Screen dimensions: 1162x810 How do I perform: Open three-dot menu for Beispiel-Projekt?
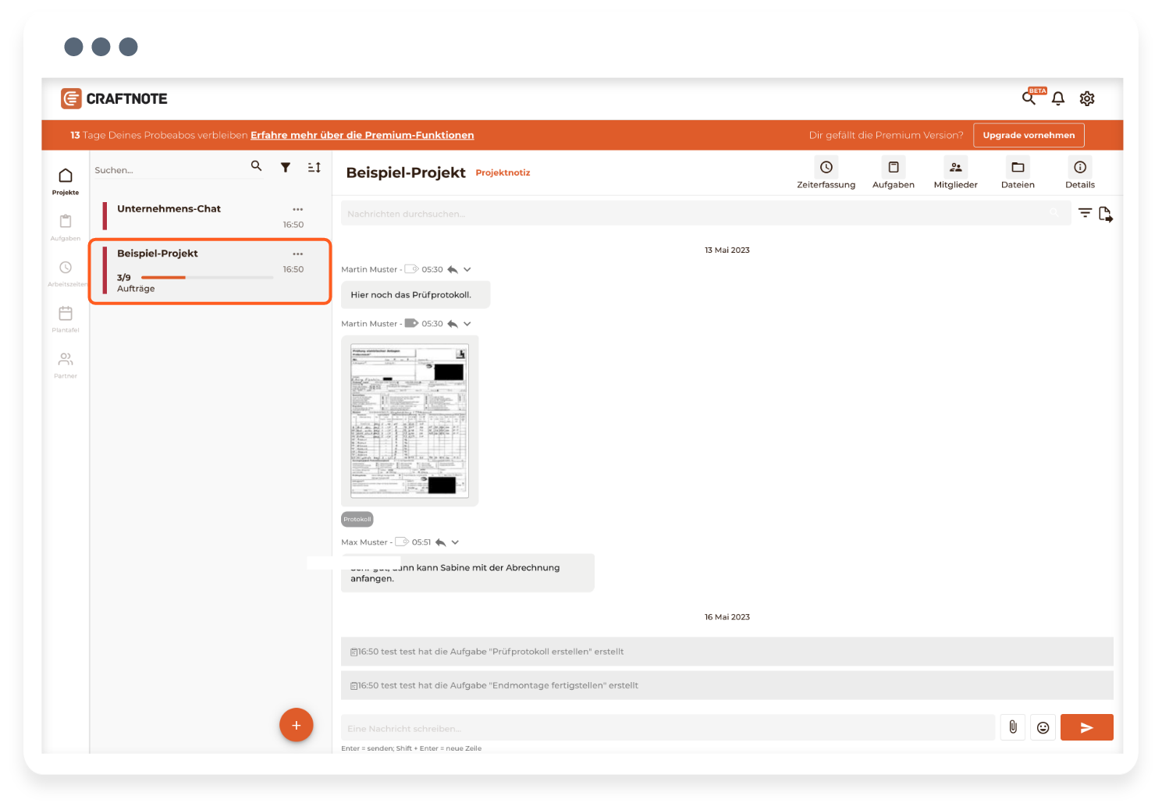(297, 254)
